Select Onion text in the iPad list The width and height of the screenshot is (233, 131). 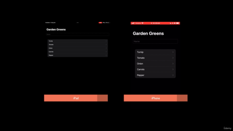click(x=51, y=48)
